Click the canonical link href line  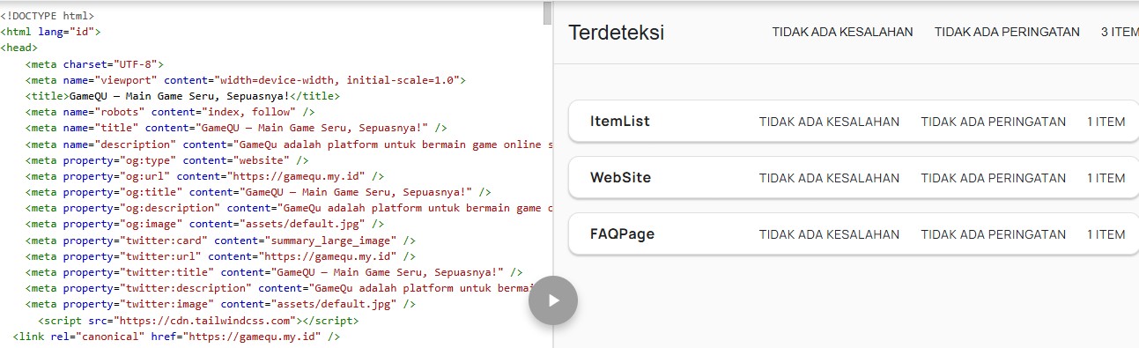pyautogui.click(x=176, y=337)
